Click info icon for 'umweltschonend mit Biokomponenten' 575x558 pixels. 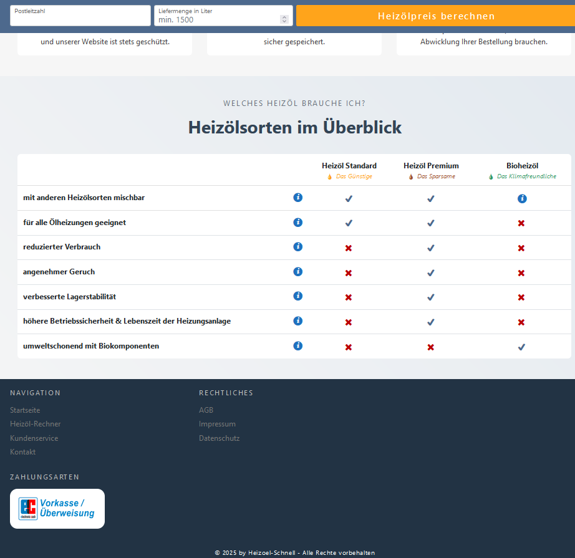click(x=297, y=346)
